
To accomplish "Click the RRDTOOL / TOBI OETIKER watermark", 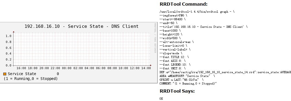I will click(155, 38).
